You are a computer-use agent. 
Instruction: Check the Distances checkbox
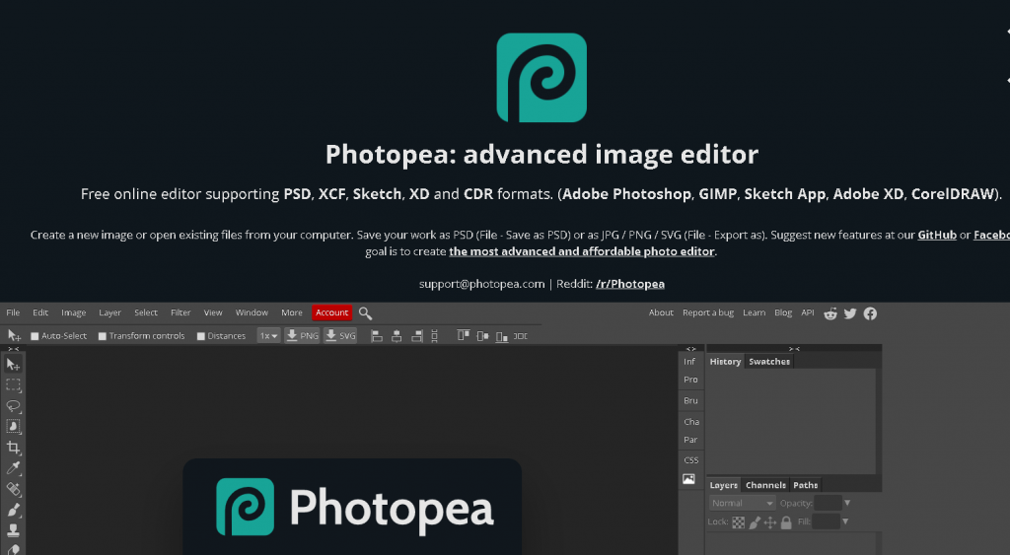[201, 336]
